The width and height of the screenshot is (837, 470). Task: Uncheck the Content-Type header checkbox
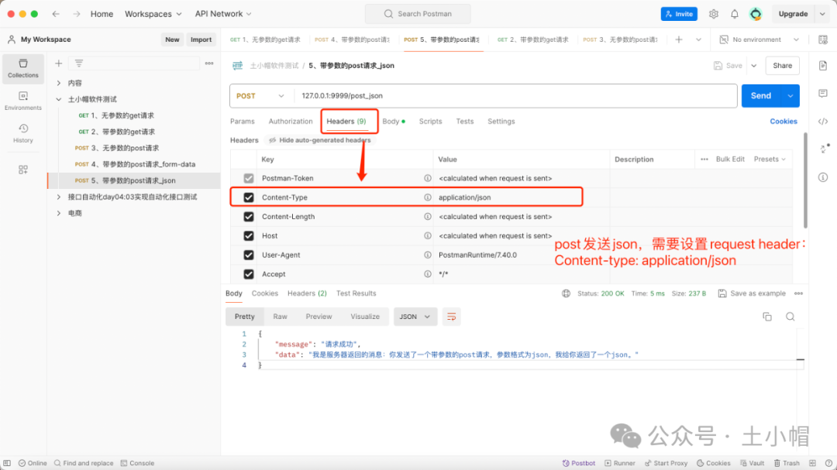(249, 197)
